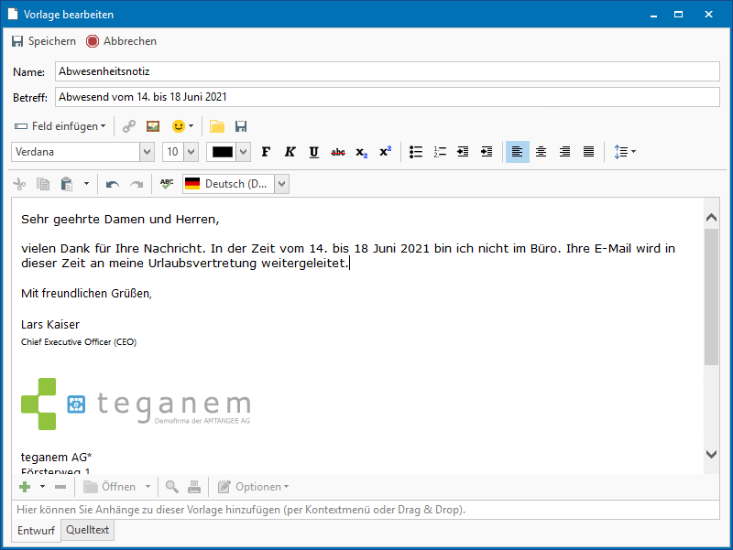
Task: Switch to the Quelltext tab
Action: [x=87, y=530]
